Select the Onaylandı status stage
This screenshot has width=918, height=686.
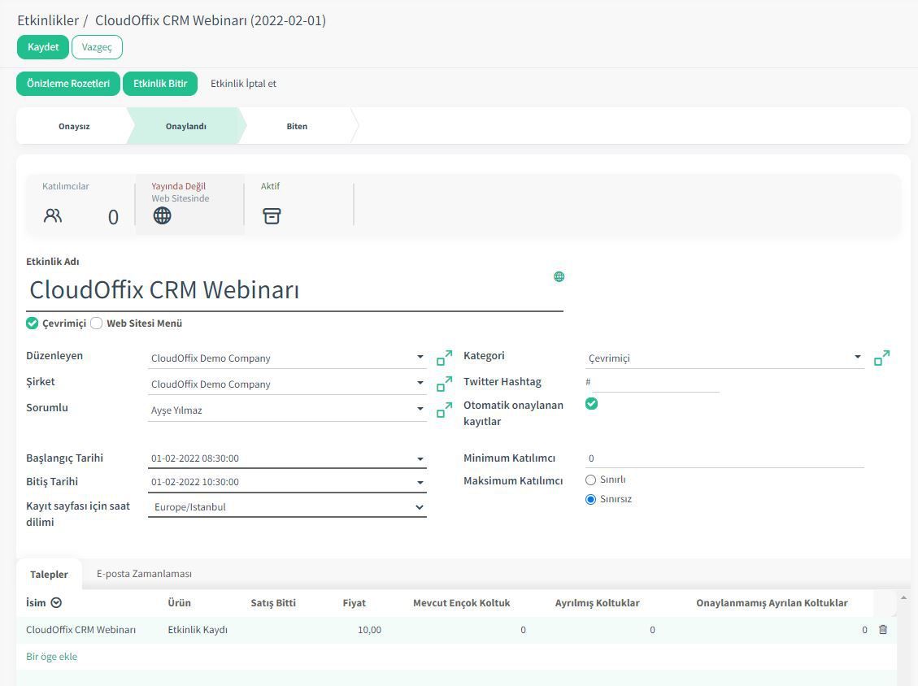[186, 127]
